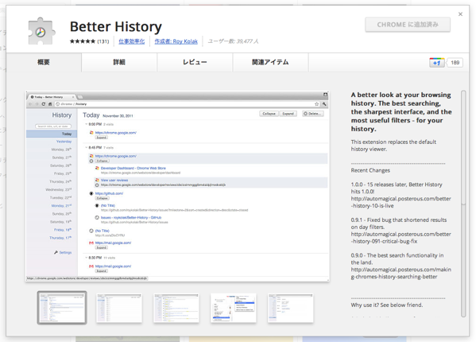
Task: Click the better-history-091-critical-bug-fix URL text
Action: point(401,238)
